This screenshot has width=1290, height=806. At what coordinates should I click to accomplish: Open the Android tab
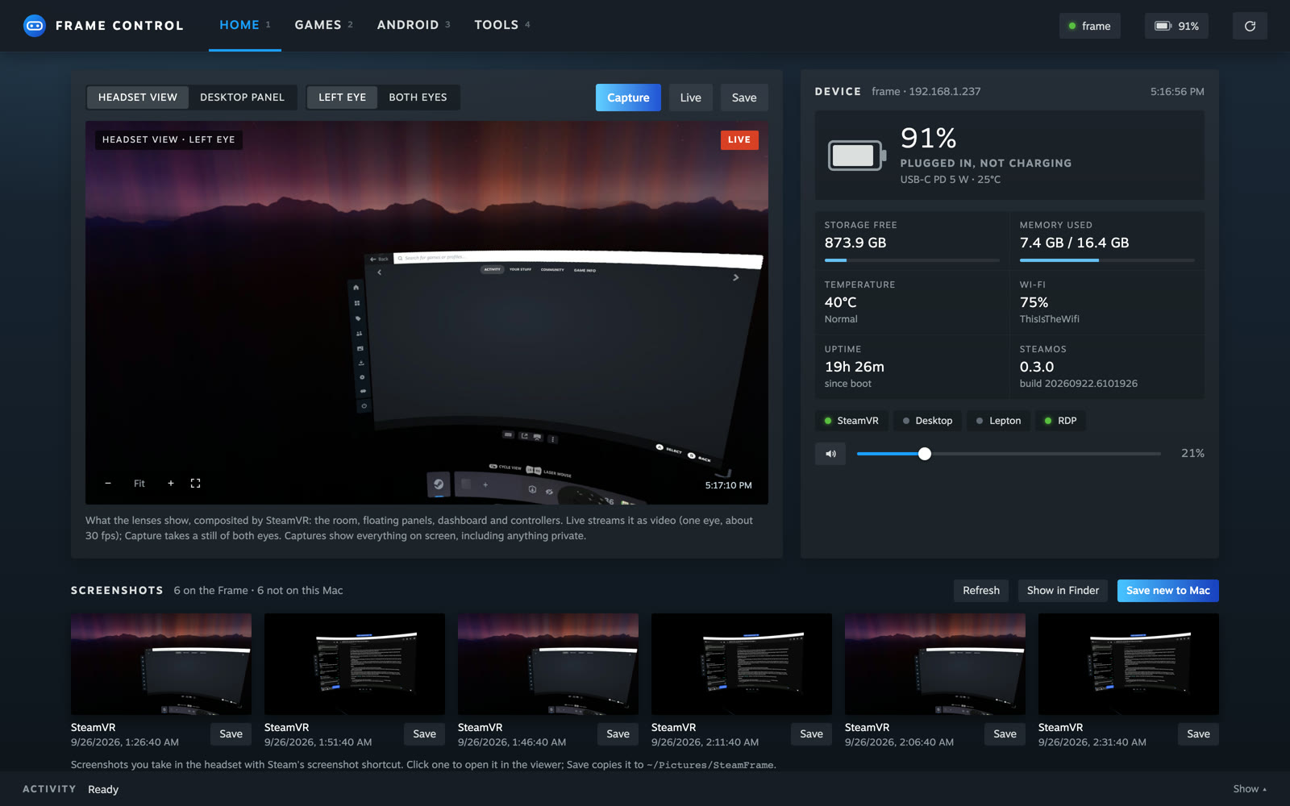414,25
